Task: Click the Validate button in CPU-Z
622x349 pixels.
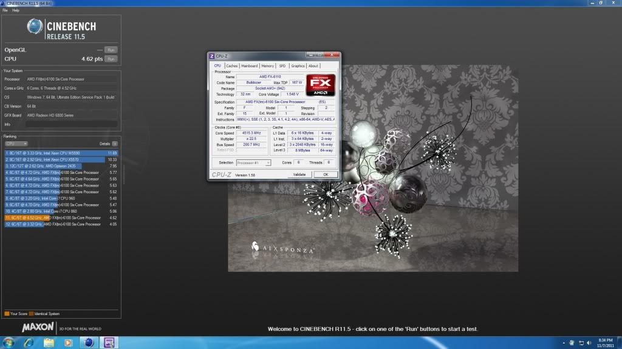Action: [299, 174]
